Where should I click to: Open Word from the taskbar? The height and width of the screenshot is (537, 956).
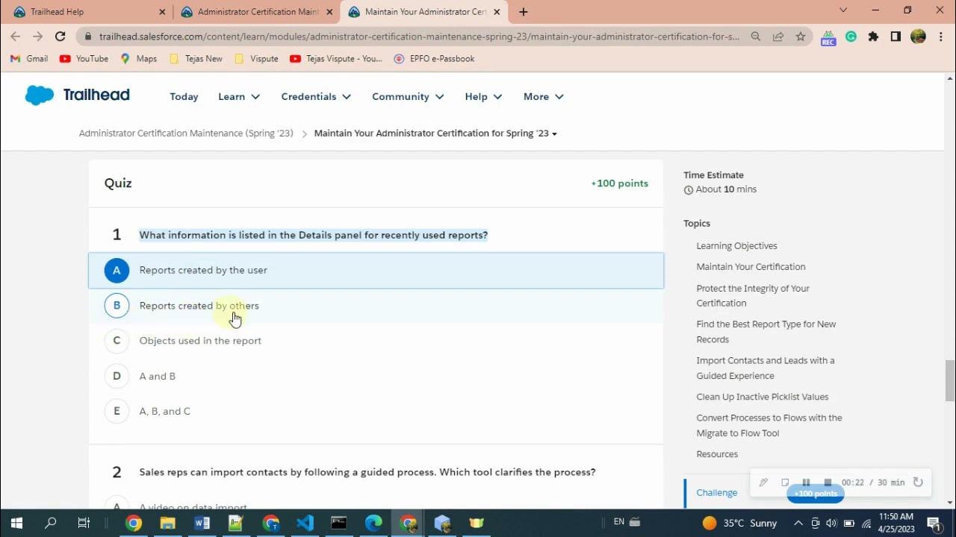click(x=202, y=523)
